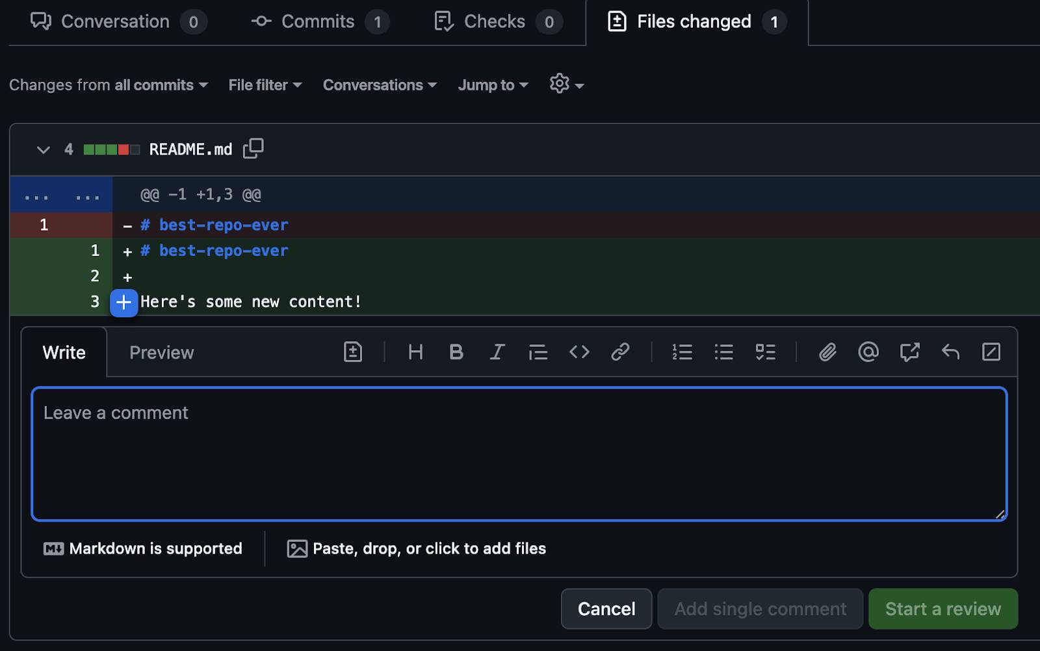Image resolution: width=1040 pixels, height=651 pixels.
Task: Add a heading to the comment
Action: pyautogui.click(x=415, y=352)
